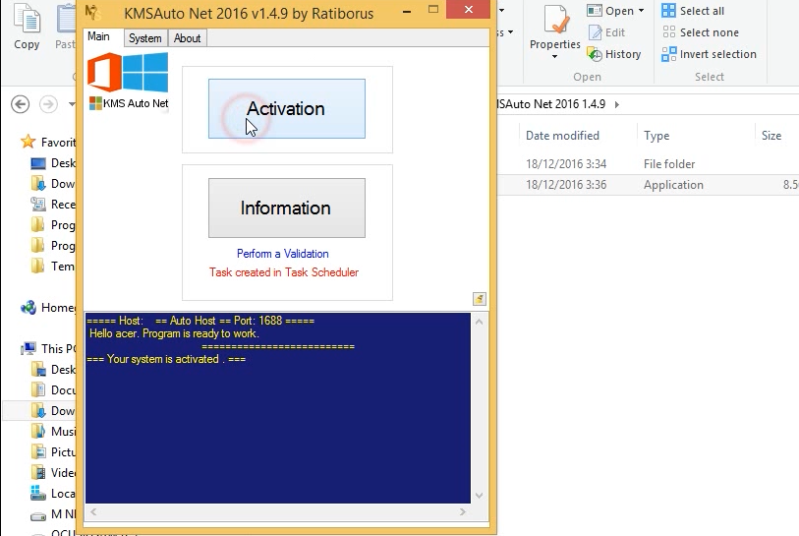799x536 pixels.
Task: Sort by Type column header
Action: click(656, 136)
